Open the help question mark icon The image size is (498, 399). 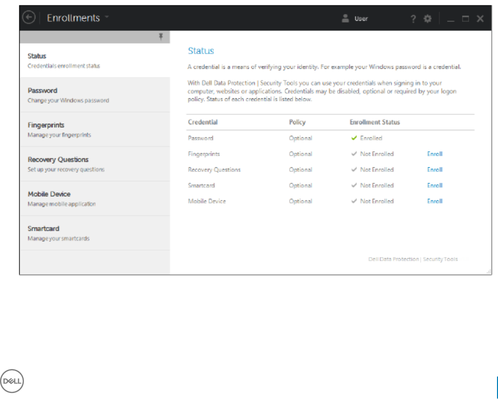click(x=413, y=18)
